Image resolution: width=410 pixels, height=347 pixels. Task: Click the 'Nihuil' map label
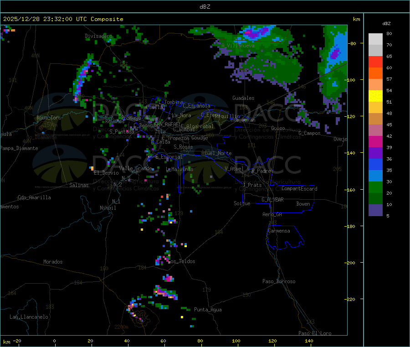(108, 208)
